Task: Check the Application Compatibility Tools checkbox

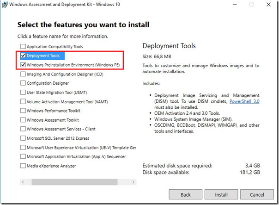Action: (x=23, y=46)
